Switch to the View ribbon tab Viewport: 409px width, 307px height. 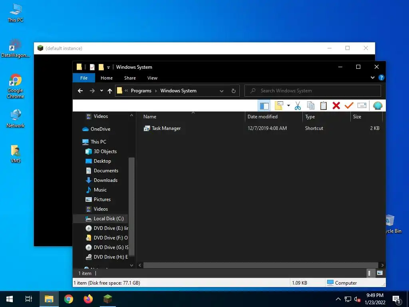coord(152,78)
